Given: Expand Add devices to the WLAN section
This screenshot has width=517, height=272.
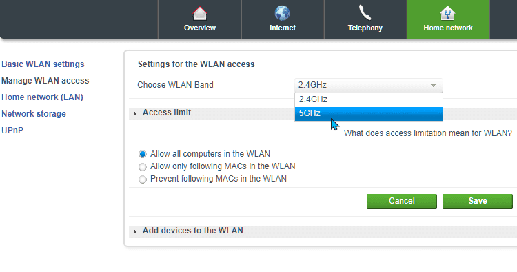Looking at the screenshot, I should (135, 231).
